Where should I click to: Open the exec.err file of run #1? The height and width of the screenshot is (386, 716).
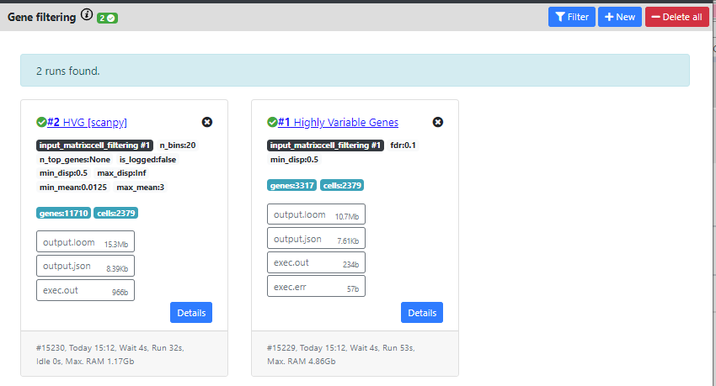pos(316,287)
